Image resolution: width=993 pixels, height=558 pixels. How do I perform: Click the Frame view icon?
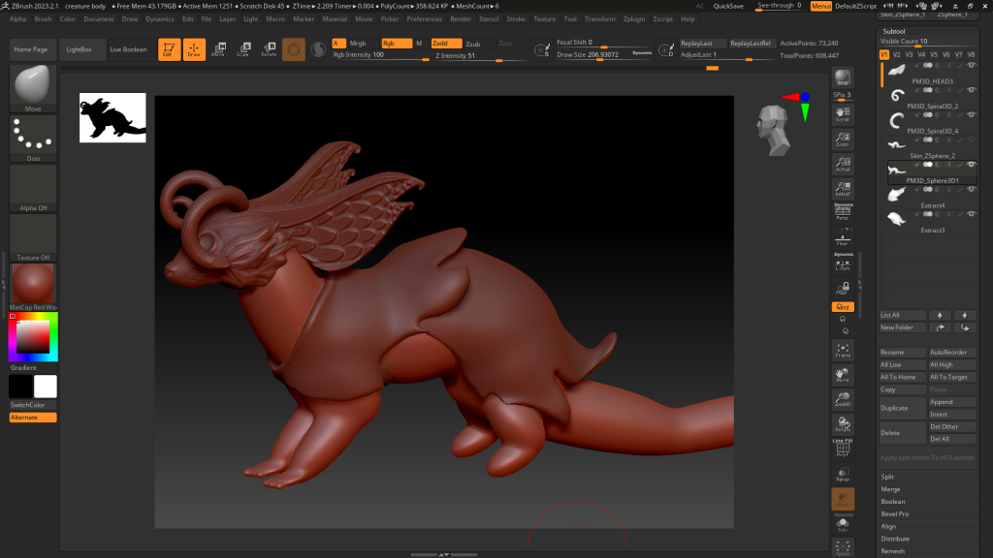[x=843, y=350]
